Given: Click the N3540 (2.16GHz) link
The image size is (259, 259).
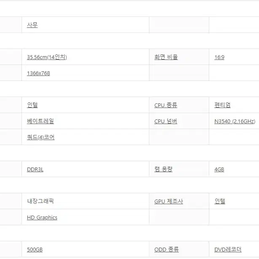Looking at the screenshot, I should [235, 121].
